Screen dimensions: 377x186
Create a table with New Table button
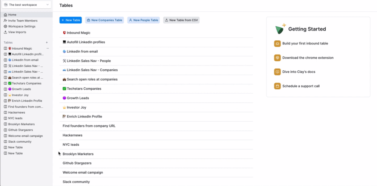coord(70,20)
